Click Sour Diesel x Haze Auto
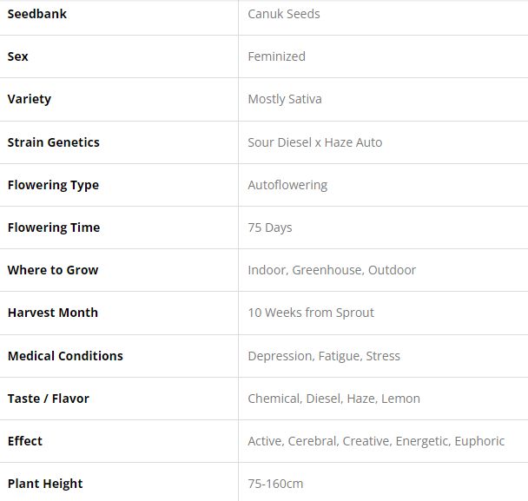The width and height of the screenshot is (528, 501). (x=314, y=142)
